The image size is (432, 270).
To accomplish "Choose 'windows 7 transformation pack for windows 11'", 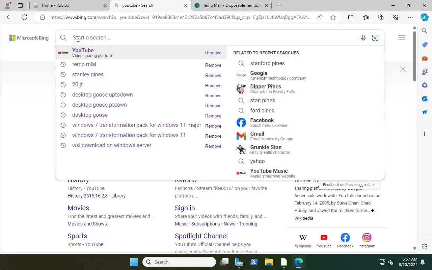I will (129, 135).
